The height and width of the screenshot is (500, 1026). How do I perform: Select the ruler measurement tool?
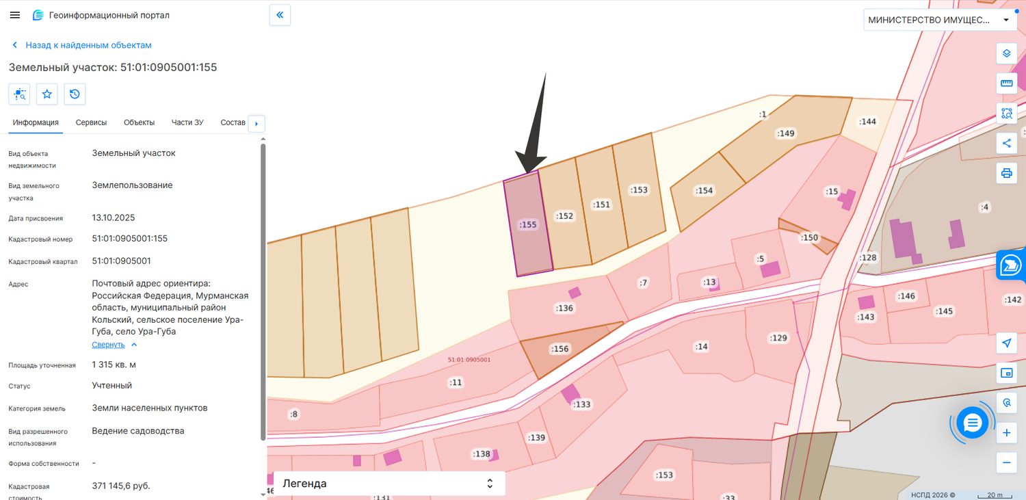pyautogui.click(x=1006, y=83)
